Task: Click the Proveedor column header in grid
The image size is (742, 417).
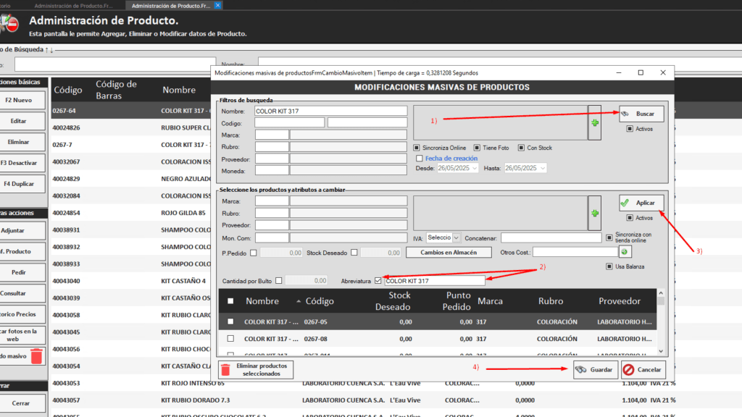Action: click(x=620, y=301)
